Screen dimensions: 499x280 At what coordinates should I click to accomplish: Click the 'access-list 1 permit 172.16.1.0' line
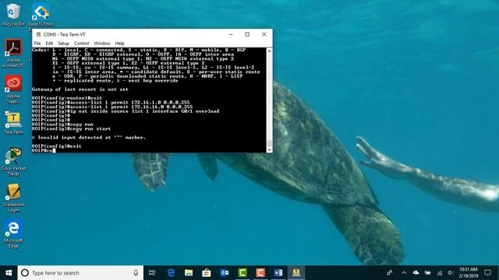tap(111, 102)
